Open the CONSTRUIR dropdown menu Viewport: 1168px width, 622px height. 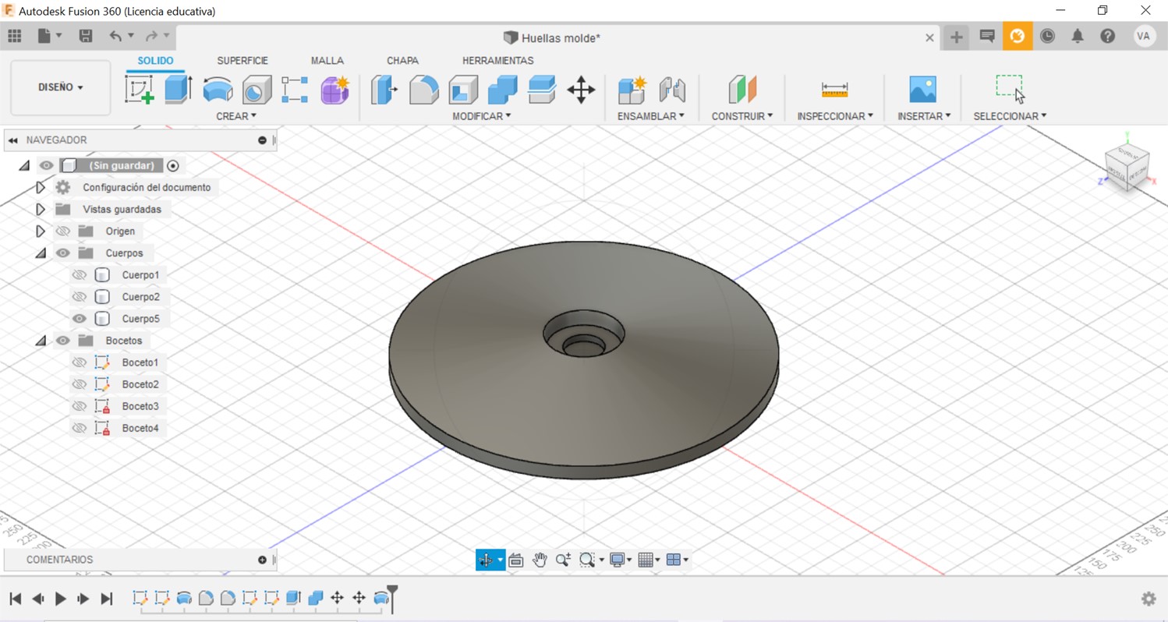pyautogui.click(x=742, y=116)
